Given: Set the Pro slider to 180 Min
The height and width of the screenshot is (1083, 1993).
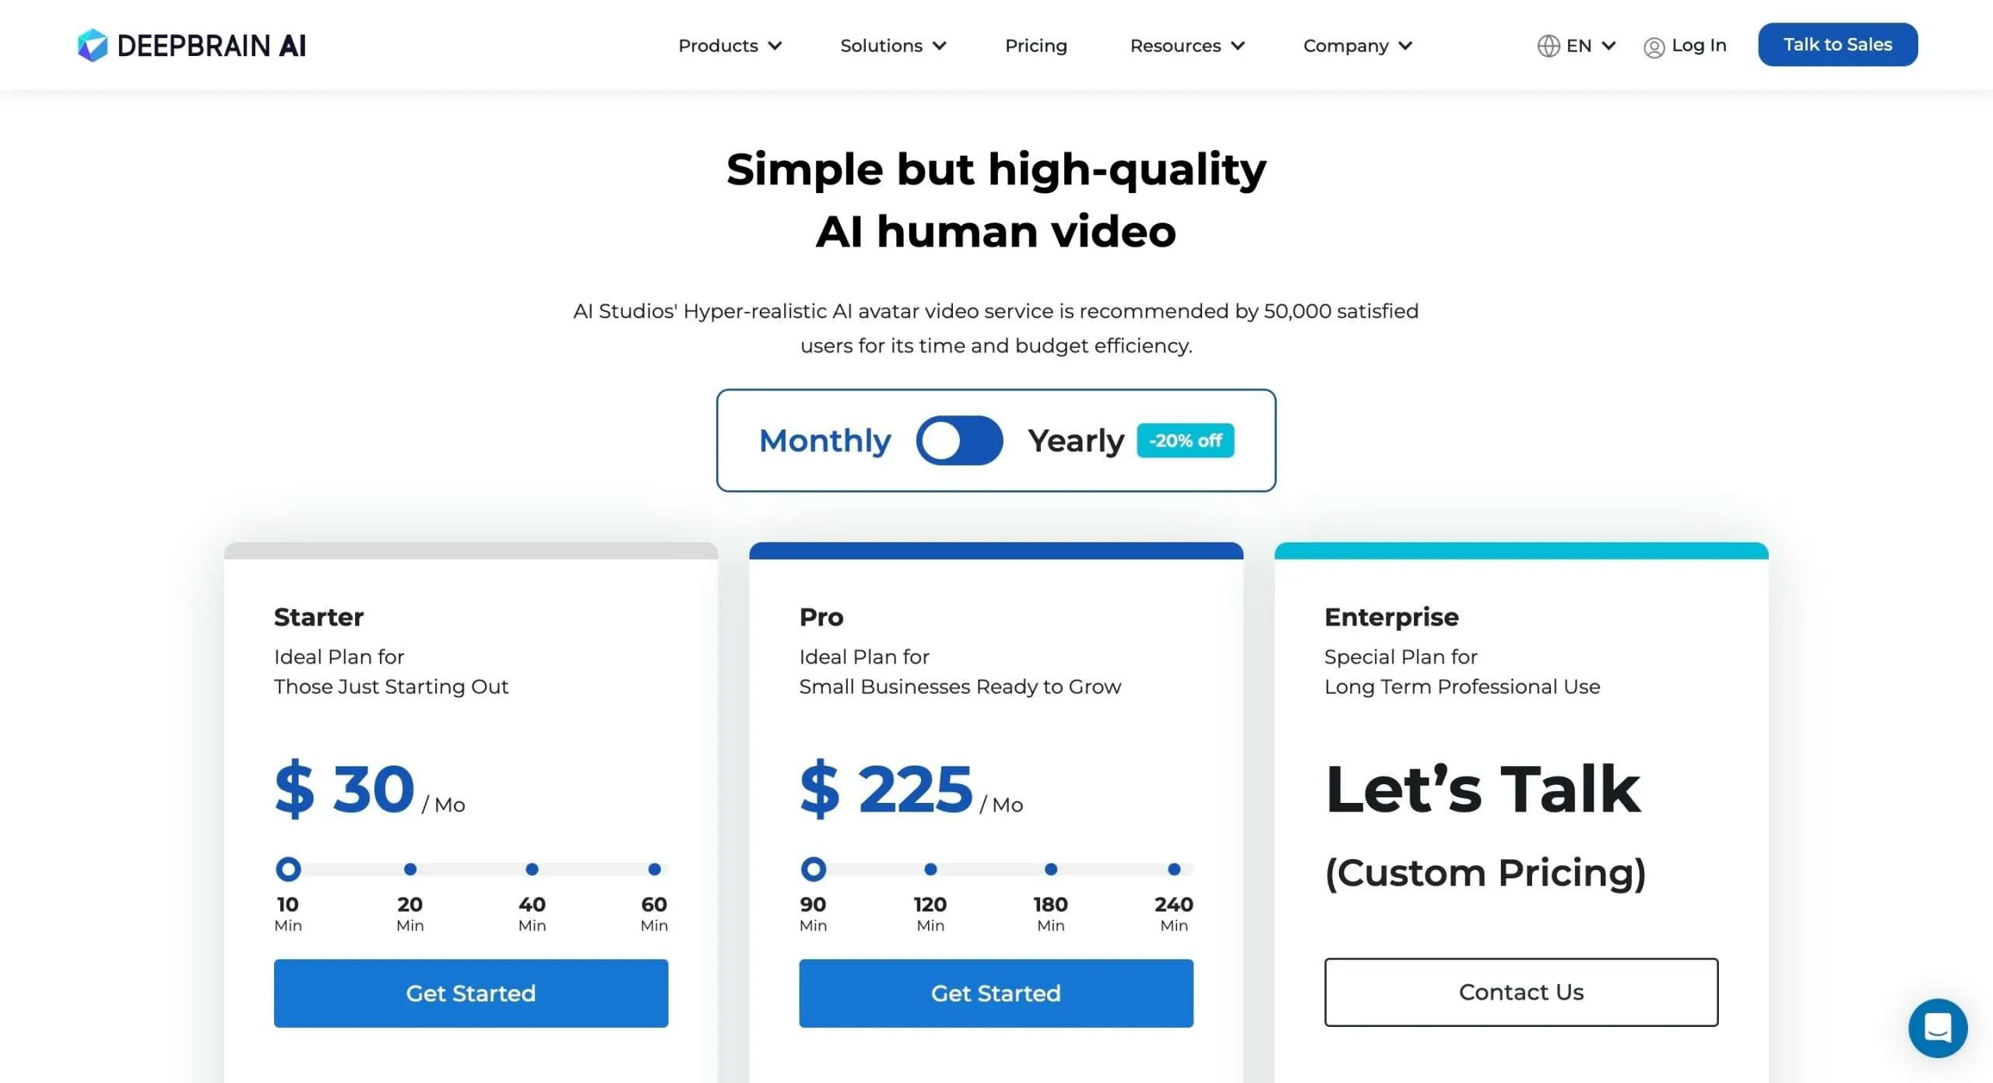Looking at the screenshot, I should 1050,869.
